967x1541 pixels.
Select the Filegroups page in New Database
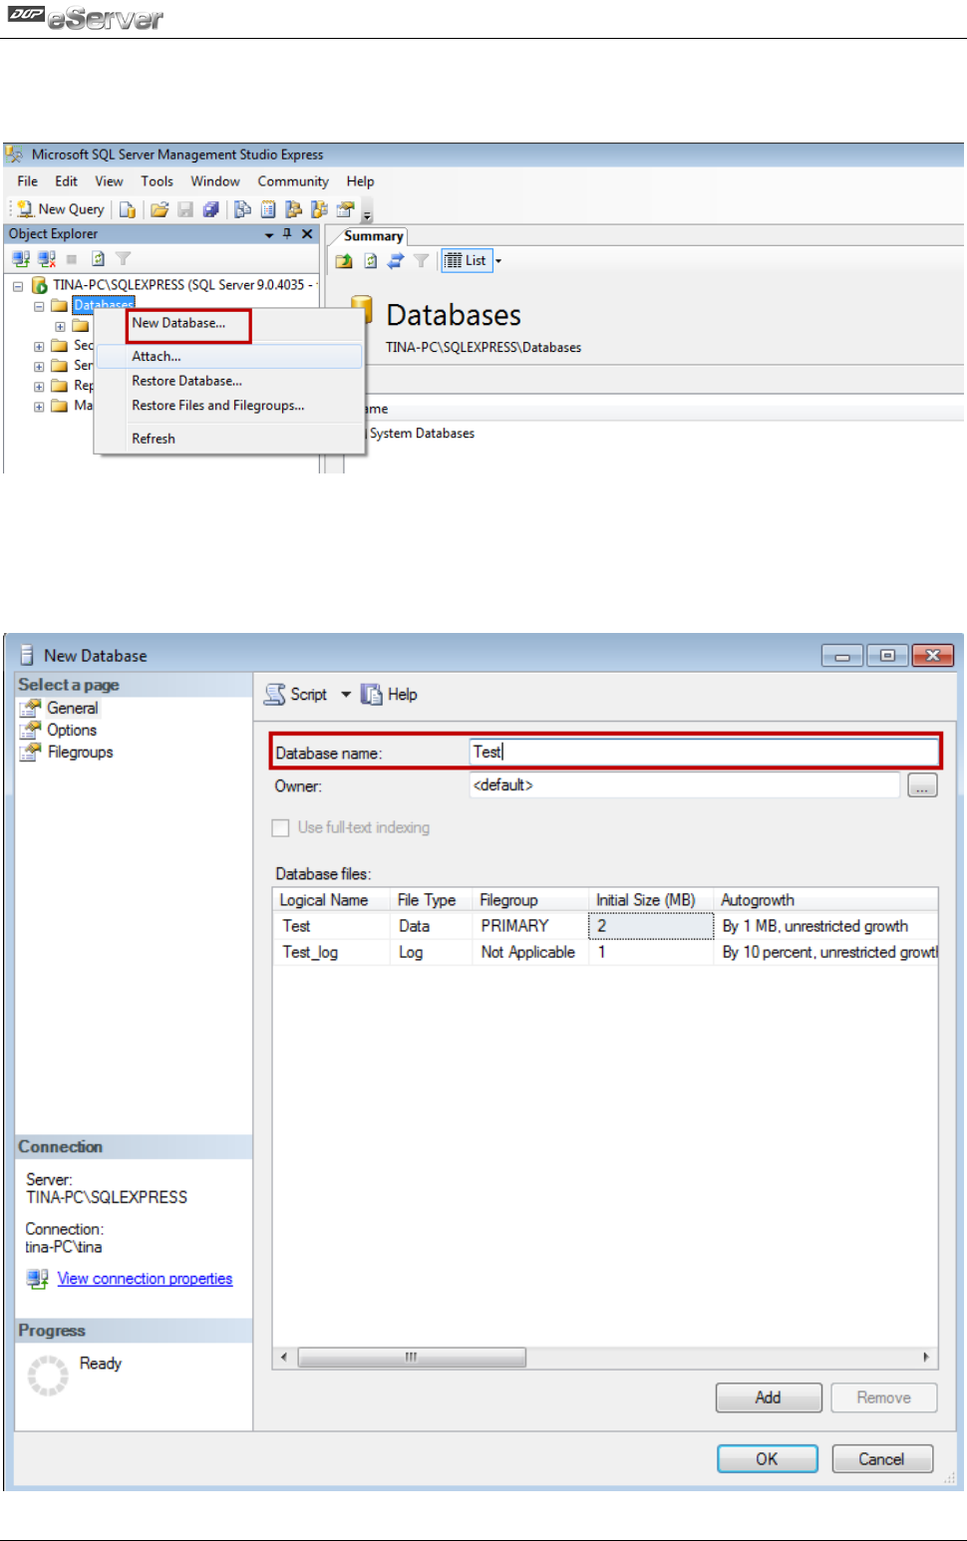point(80,752)
